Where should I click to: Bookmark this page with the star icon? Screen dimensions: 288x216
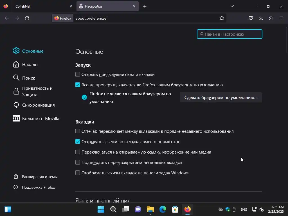(x=222, y=18)
